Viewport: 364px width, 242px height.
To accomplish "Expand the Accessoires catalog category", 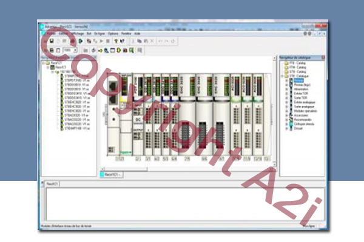I will tap(286, 114).
